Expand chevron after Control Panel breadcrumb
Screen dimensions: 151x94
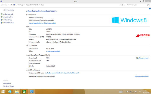click(25, 5)
